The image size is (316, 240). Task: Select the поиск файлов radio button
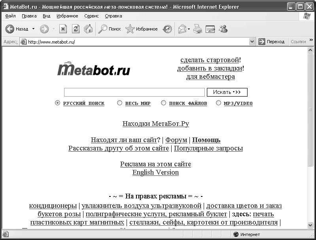(x=163, y=103)
